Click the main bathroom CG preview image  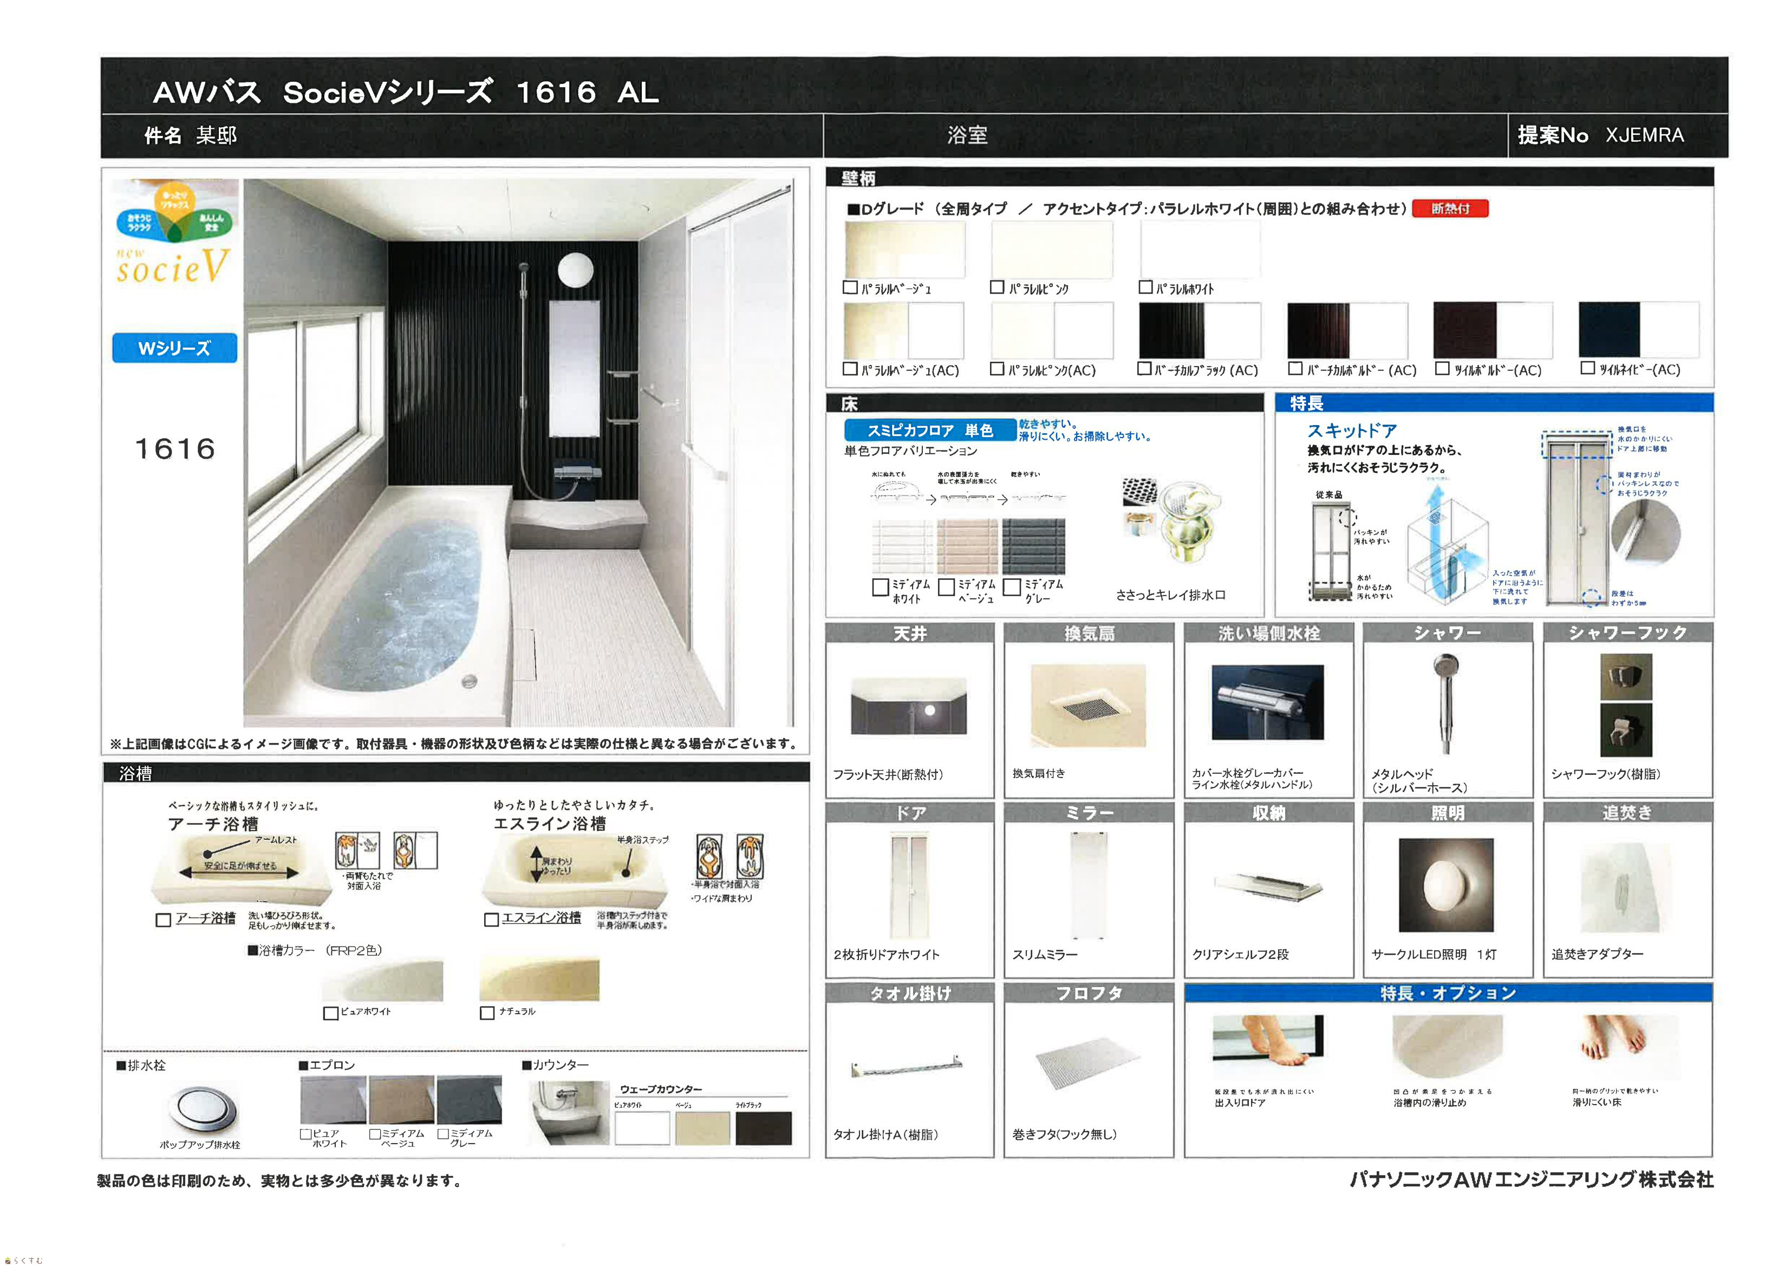518,453
